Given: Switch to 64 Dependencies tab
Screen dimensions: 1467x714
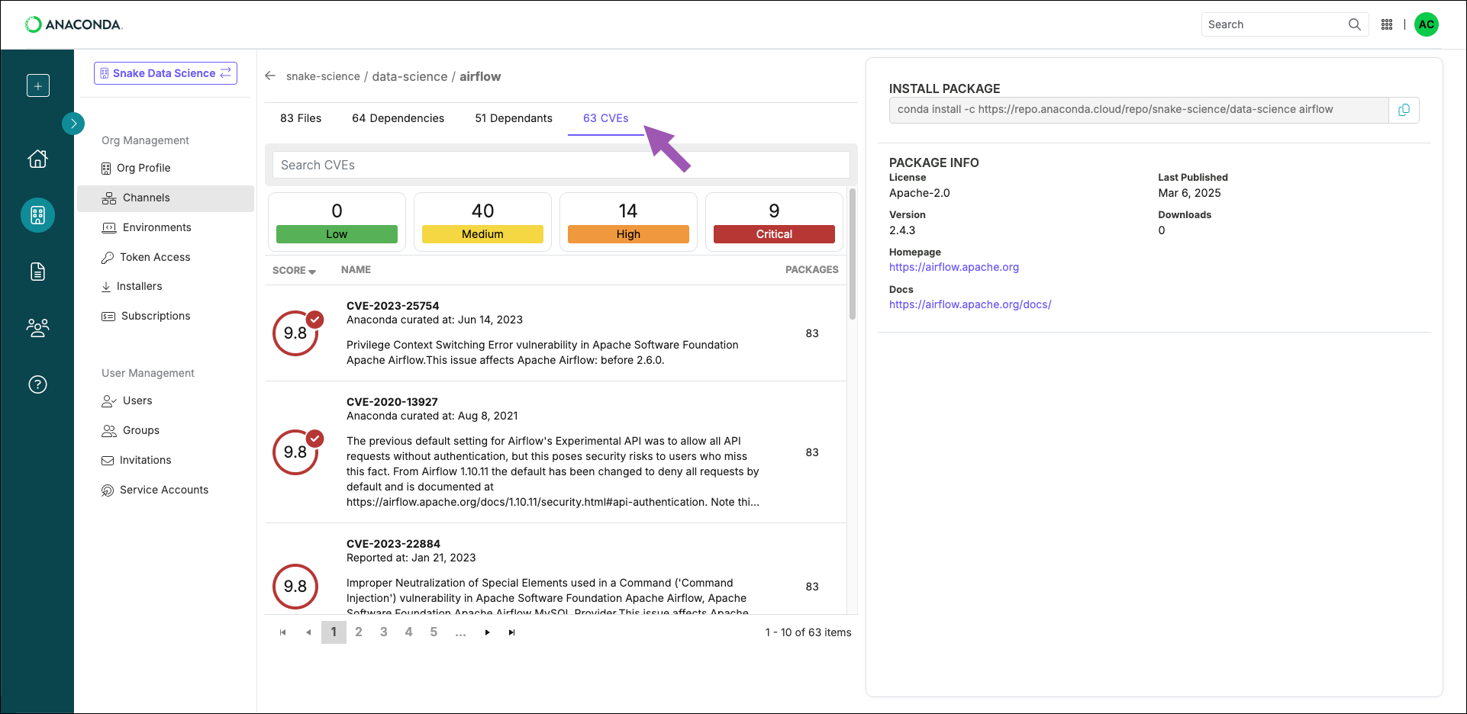Looking at the screenshot, I should point(398,118).
